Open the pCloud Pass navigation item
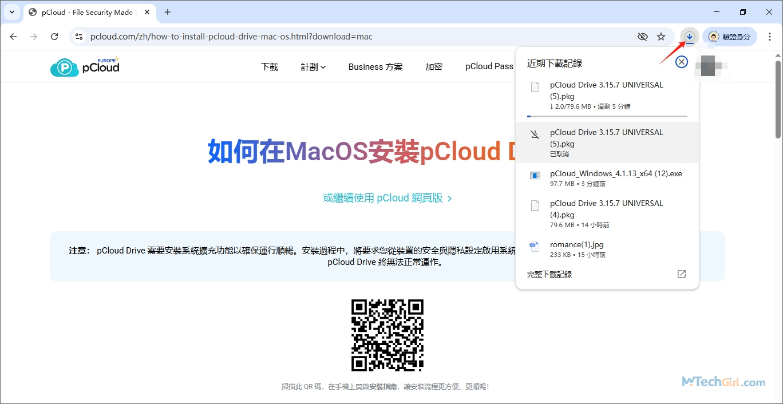Viewport: 783px width, 404px height. [x=489, y=66]
